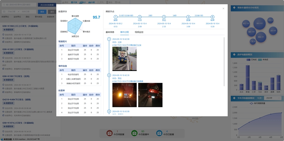Open the 救援单位 filter dropdown
284x141 pixels.
click(5, 17)
